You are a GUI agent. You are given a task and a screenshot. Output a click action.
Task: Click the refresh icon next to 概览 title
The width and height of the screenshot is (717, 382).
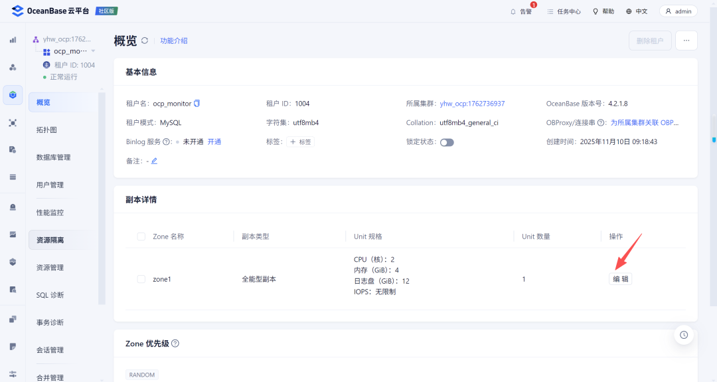(x=145, y=41)
